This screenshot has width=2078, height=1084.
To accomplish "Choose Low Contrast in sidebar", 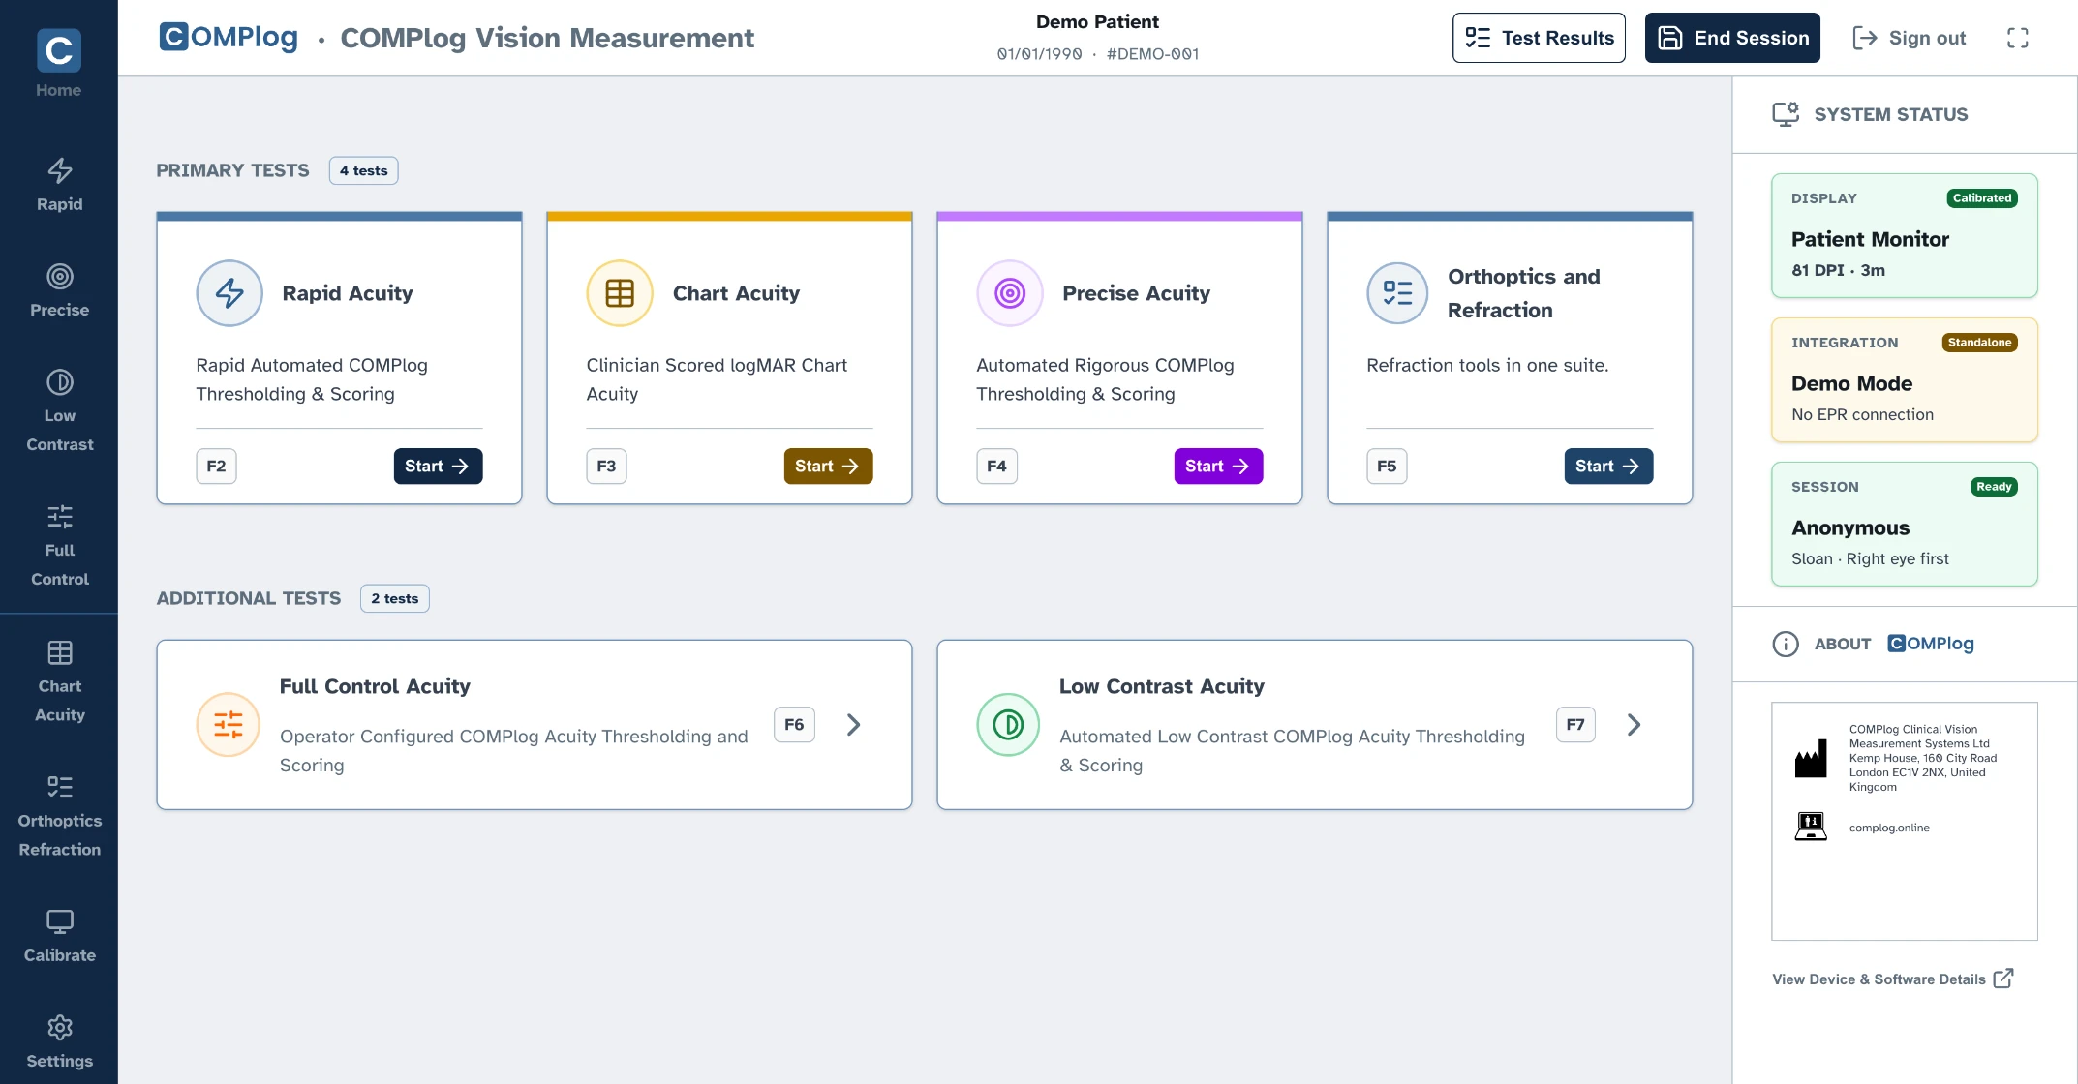I will pos(59,410).
